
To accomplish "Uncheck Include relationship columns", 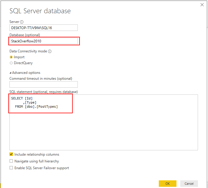I will (11, 154).
